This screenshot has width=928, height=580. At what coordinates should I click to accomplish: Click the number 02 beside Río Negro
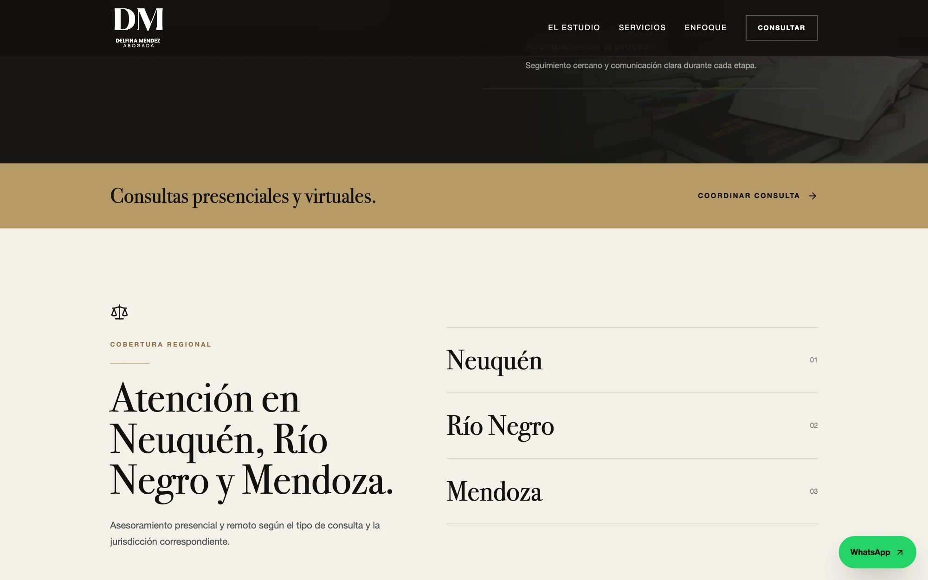813,425
